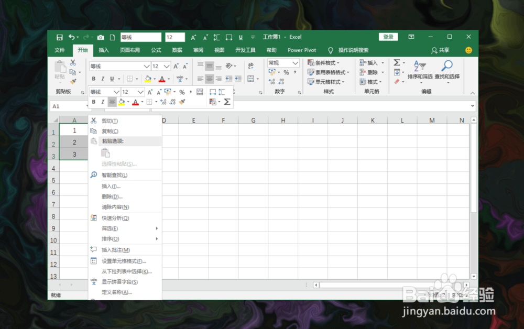Click the camera icon in quick access toolbar
524x329 pixels.
coord(100,37)
